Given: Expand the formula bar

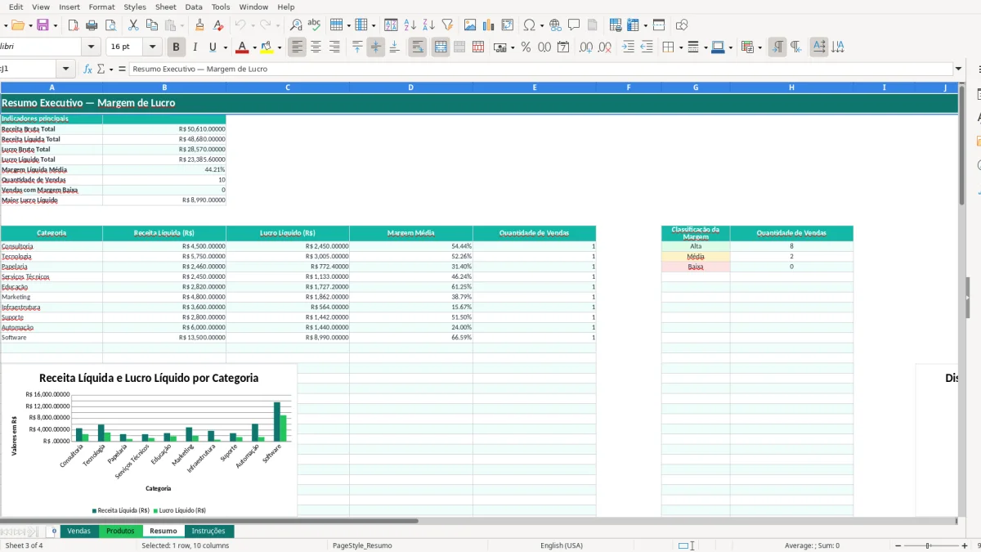Looking at the screenshot, I should pyautogui.click(x=958, y=70).
